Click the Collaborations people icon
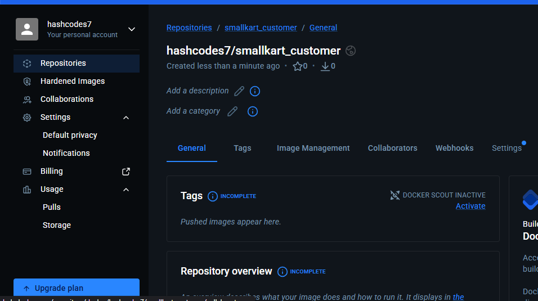Viewport: 538px width, 301px height. click(27, 100)
